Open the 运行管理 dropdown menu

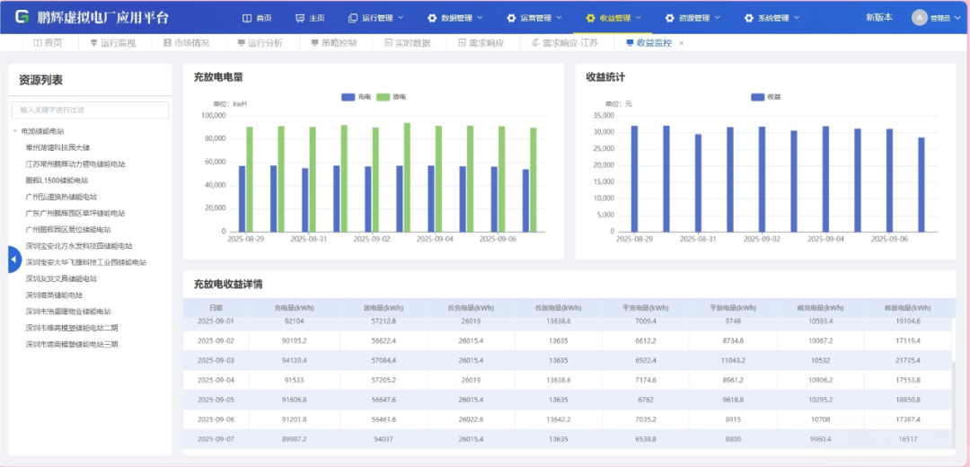tap(375, 18)
